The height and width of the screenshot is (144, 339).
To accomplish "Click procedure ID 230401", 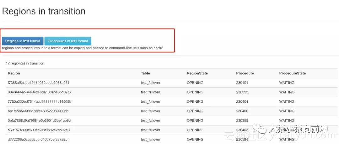I will click(242, 83).
